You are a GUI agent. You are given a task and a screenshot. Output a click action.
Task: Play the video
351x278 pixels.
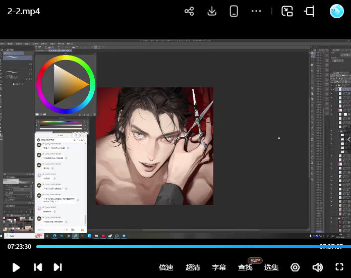[x=16, y=267]
